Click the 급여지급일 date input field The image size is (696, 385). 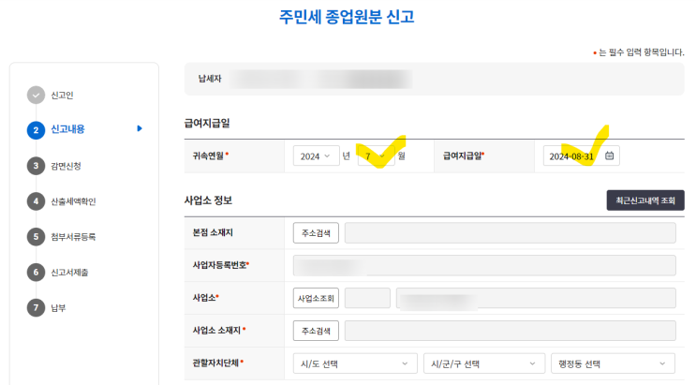pyautogui.click(x=573, y=156)
